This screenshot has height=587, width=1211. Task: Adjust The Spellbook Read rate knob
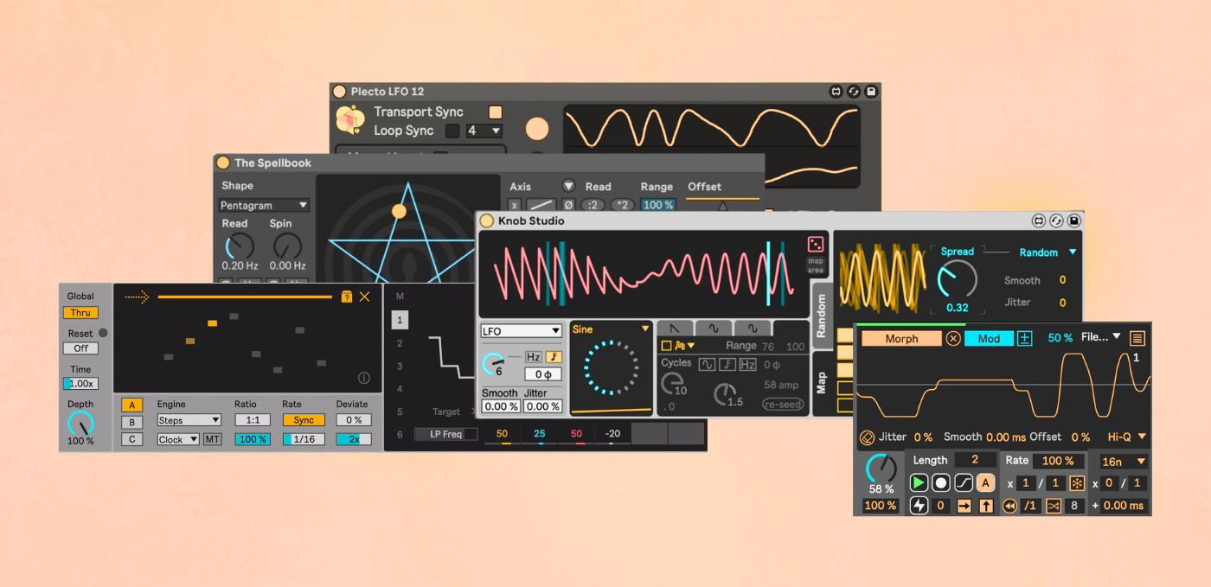pyautogui.click(x=239, y=246)
